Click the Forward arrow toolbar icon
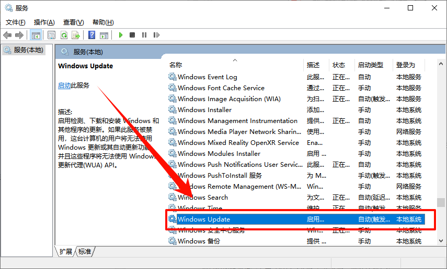The height and width of the screenshot is (269, 447). coord(19,35)
